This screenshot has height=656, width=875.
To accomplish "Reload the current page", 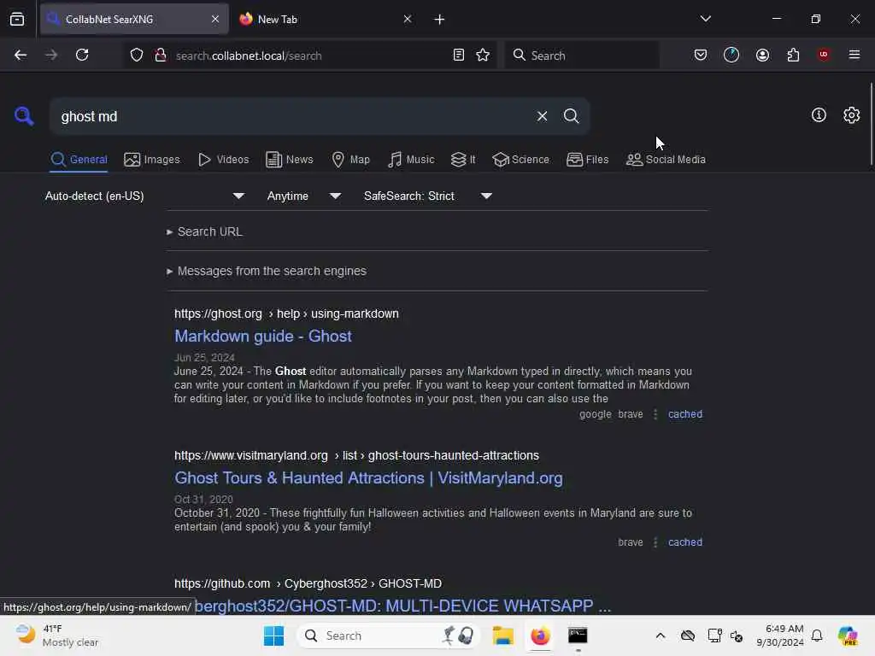I will (82, 55).
